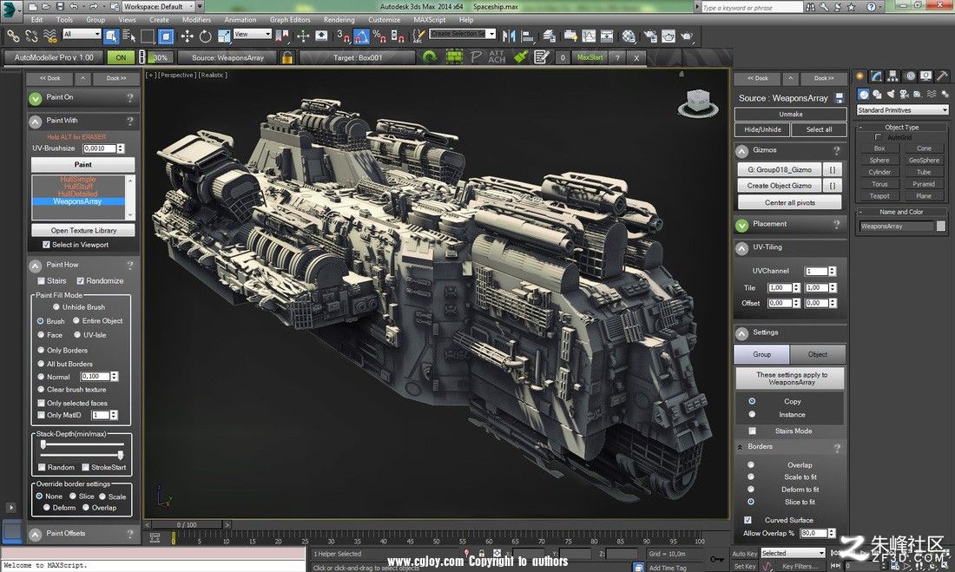Image resolution: width=955 pixels, height=572 pixels.
Task: Click the ATTACH icon in AutoModeller bar
Action: 497,57
